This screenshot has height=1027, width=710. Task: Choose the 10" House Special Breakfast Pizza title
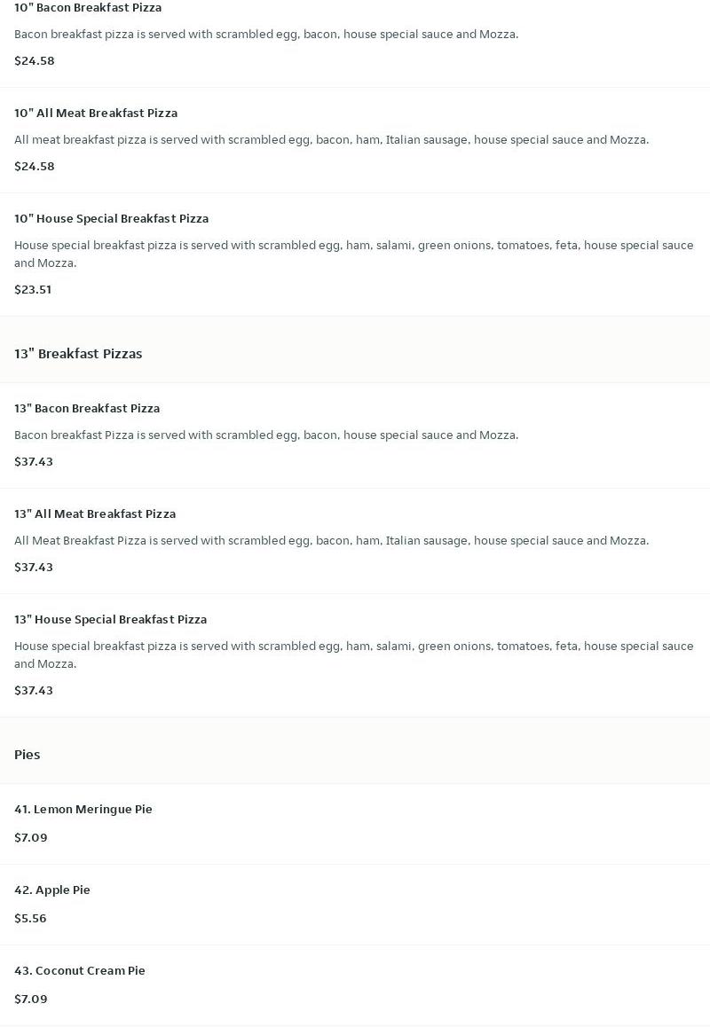tap(111, 218)
